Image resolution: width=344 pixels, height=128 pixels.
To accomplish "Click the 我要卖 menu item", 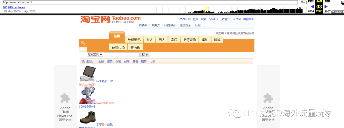I will [156, 25].
